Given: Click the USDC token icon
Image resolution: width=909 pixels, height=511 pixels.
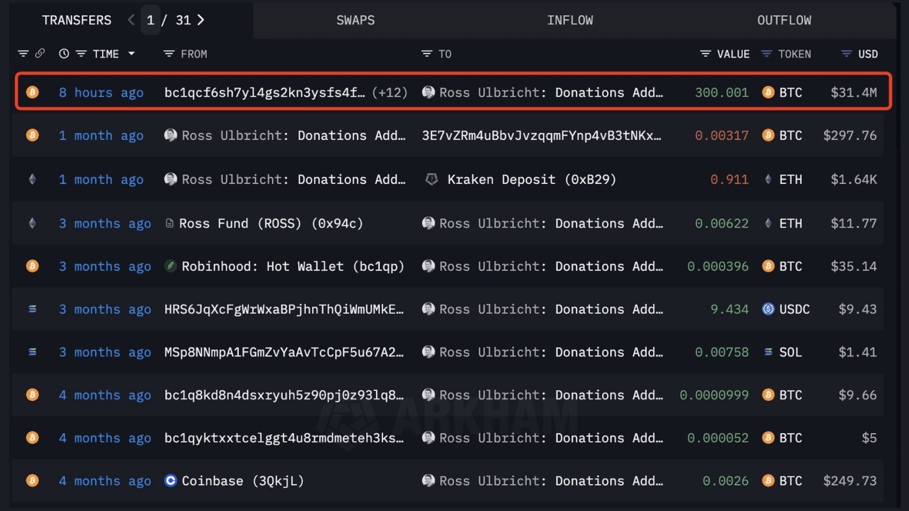Looking at the screenshot, I should [x=768, y=309].
